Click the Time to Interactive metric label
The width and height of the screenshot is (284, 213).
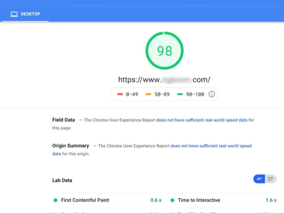199,200
